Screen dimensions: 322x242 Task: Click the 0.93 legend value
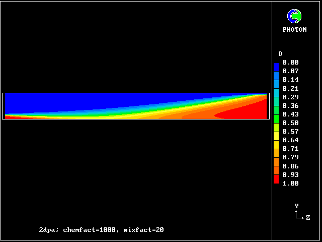(x=290, y=174)
